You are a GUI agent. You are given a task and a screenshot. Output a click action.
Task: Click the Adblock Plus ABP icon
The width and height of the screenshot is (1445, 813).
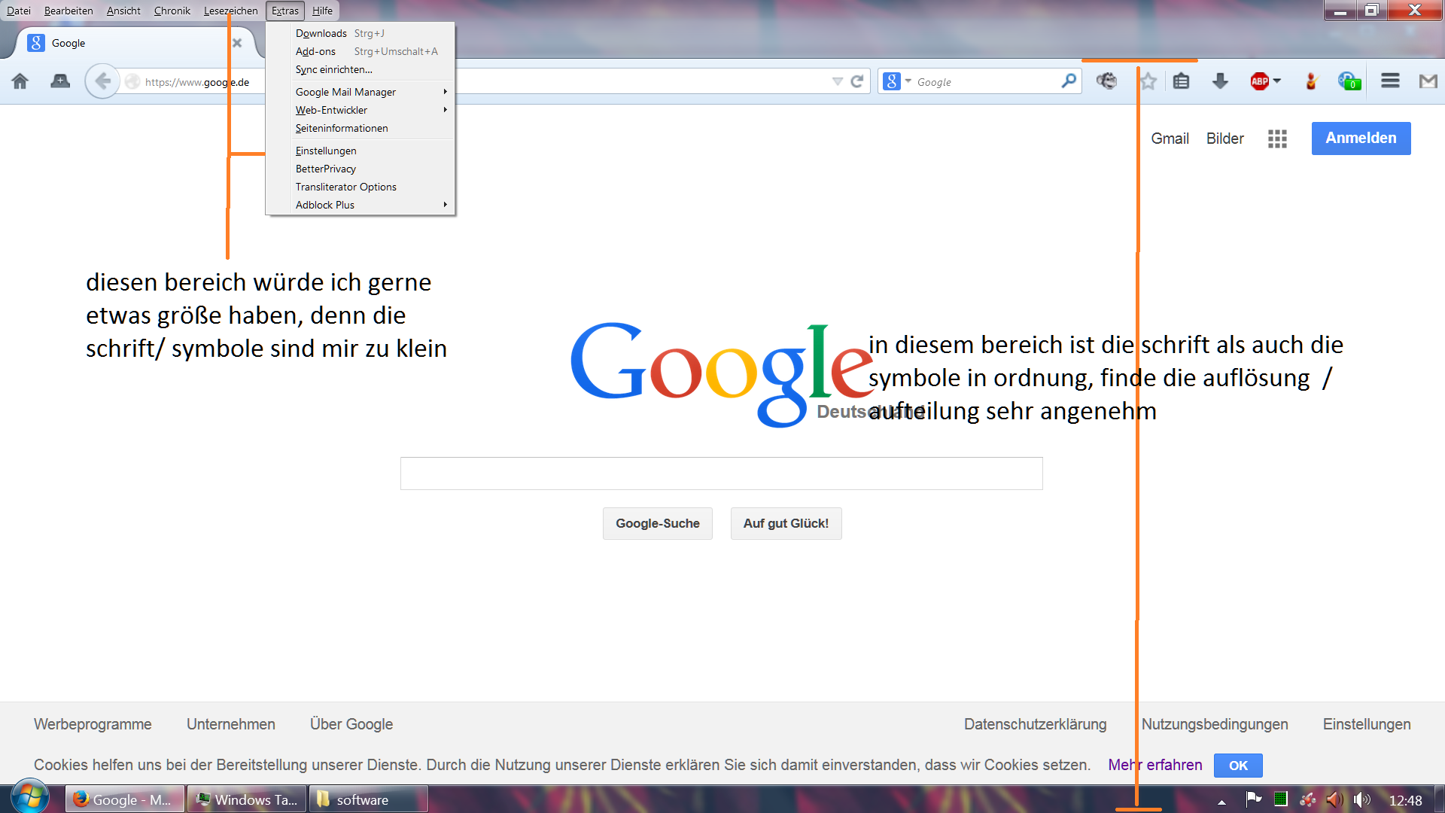[x=1259, y=81]
